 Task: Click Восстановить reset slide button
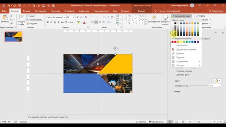pyautogui.click(x=34, y=20)
